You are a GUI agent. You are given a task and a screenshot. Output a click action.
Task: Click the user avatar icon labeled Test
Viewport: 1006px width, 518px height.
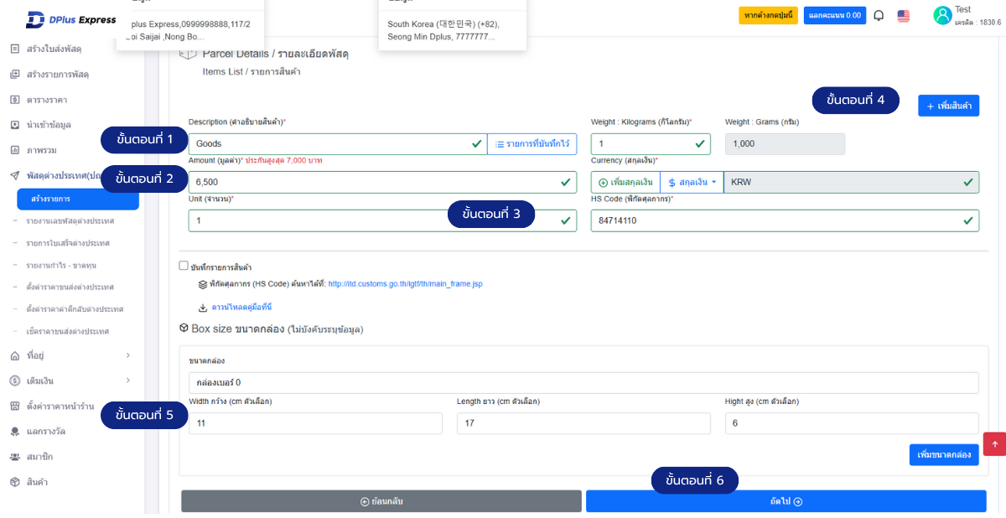pyautogui.click(x=942, y=15)
